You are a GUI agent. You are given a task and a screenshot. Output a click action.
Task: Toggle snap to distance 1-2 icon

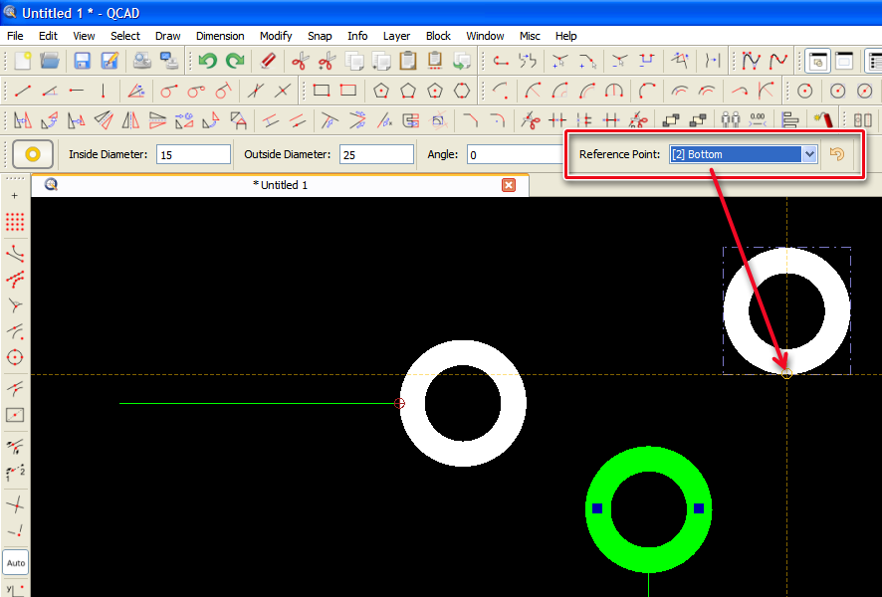pyautogui.click(x=15, y=474)
